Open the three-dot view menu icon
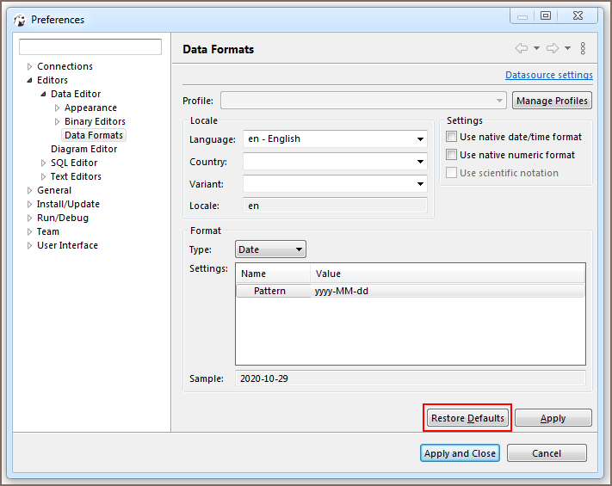This screenshot has height=486, width=612. (583, 49)
